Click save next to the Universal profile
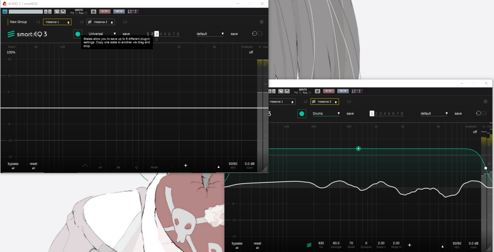 pos(126,34)
